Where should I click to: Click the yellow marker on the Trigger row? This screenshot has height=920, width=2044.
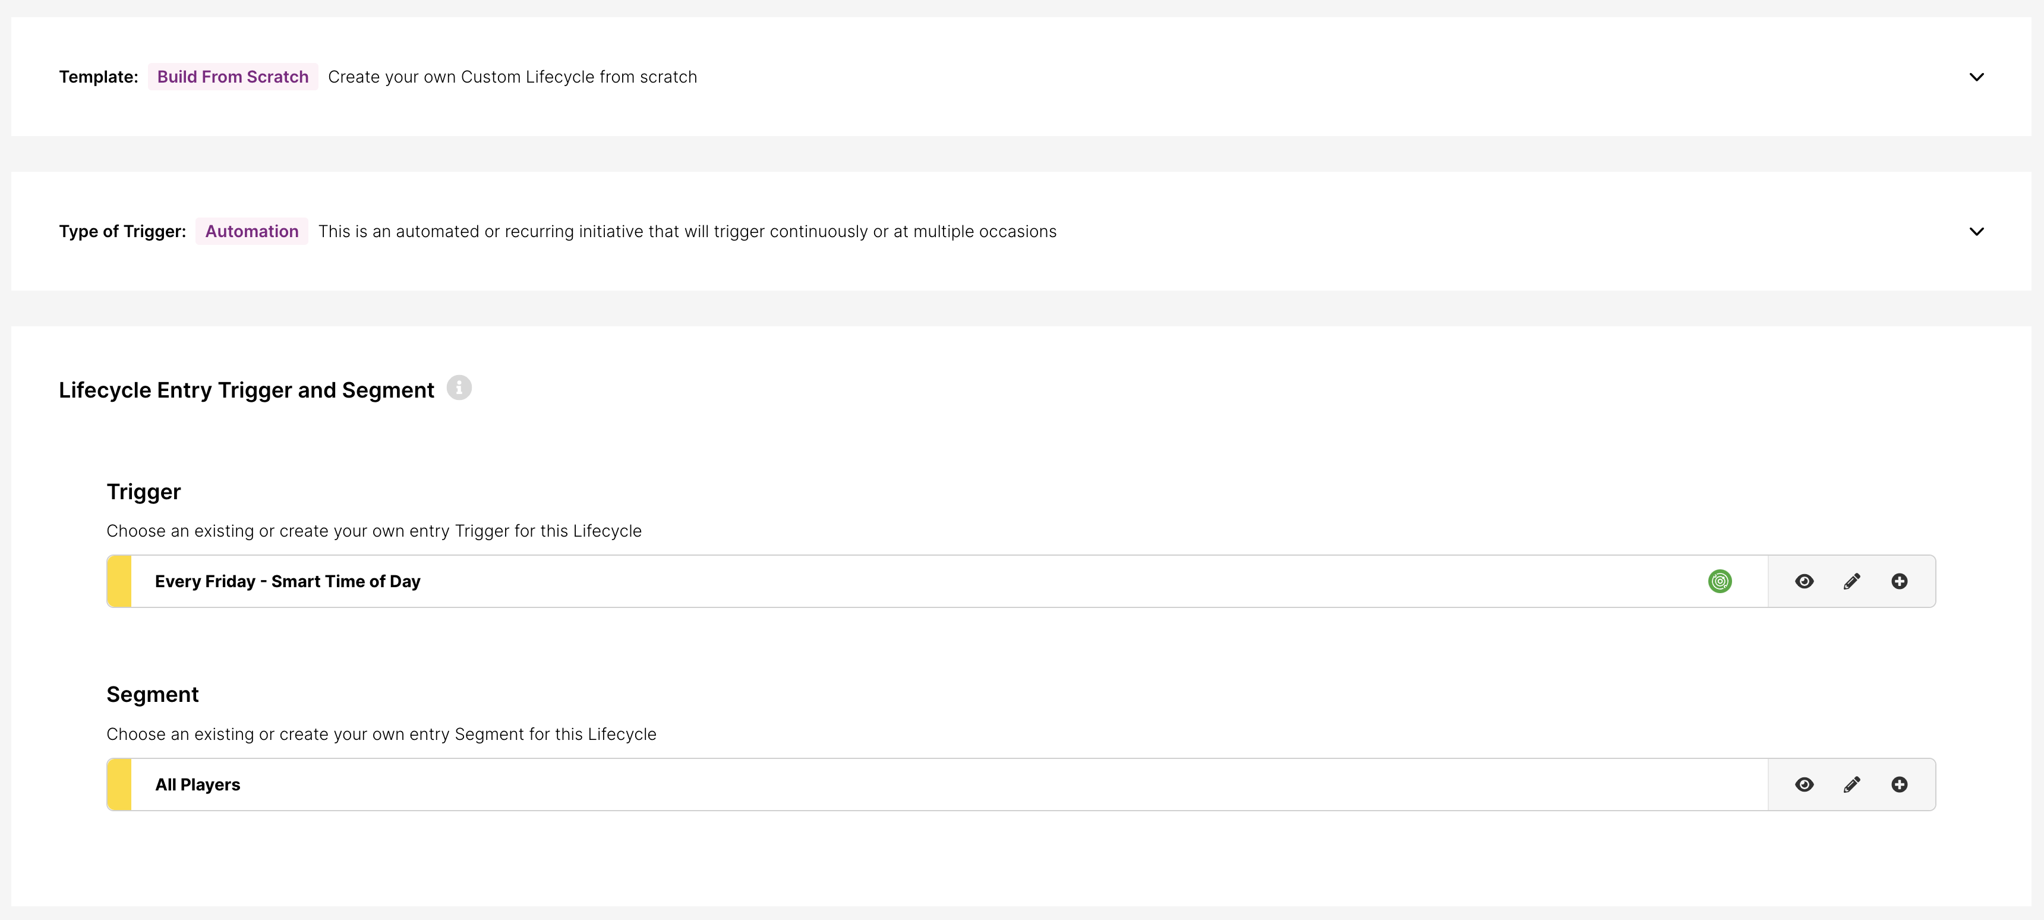pos(119,581)
